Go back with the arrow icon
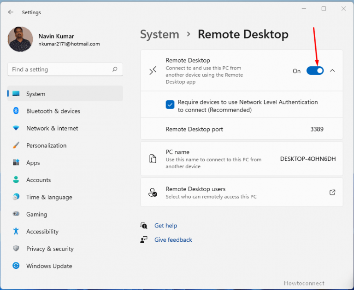The height and width of the screenshot is (290, 354). 11,12
